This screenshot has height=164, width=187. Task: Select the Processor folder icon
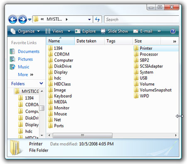136,54
